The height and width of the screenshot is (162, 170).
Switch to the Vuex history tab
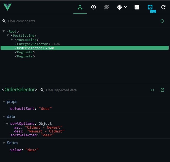[93, 7]
